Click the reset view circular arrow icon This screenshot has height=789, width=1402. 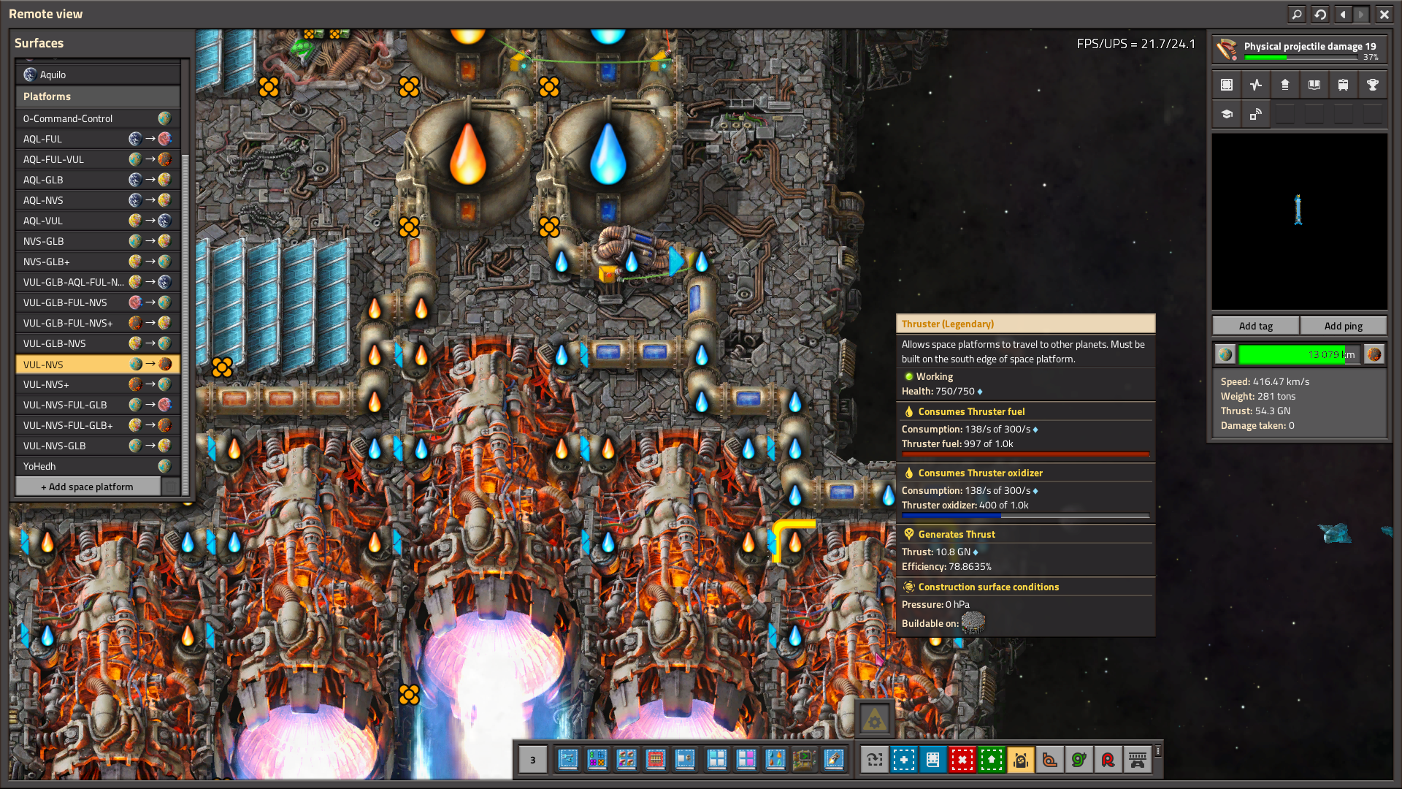(1320, 14)
